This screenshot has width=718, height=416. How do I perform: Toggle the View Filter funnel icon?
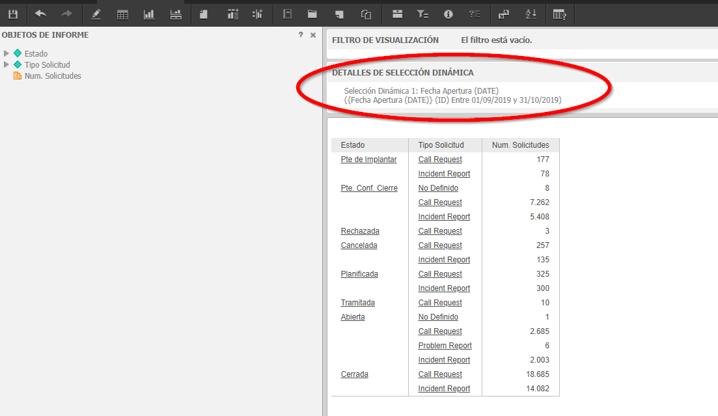pos(422,15)
